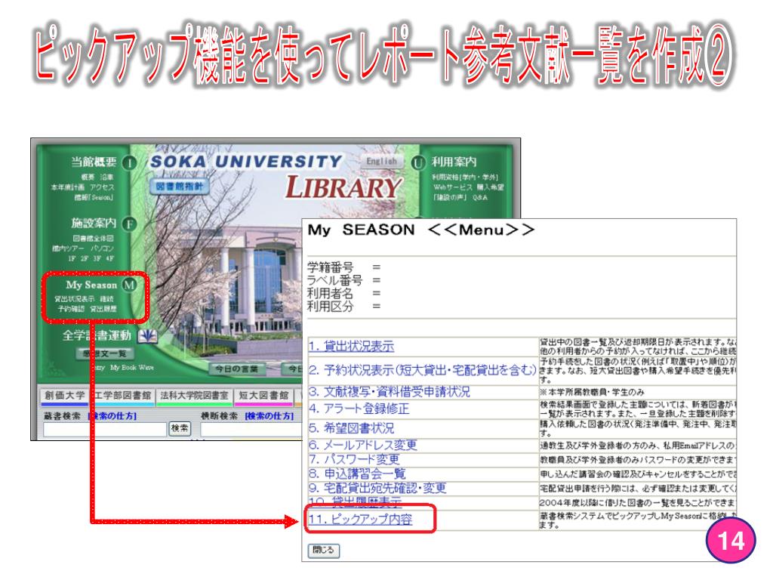Open 5. 希望図書状況 link
The image size is (773, 580).
pyautogui.click(x=352, y=428)
